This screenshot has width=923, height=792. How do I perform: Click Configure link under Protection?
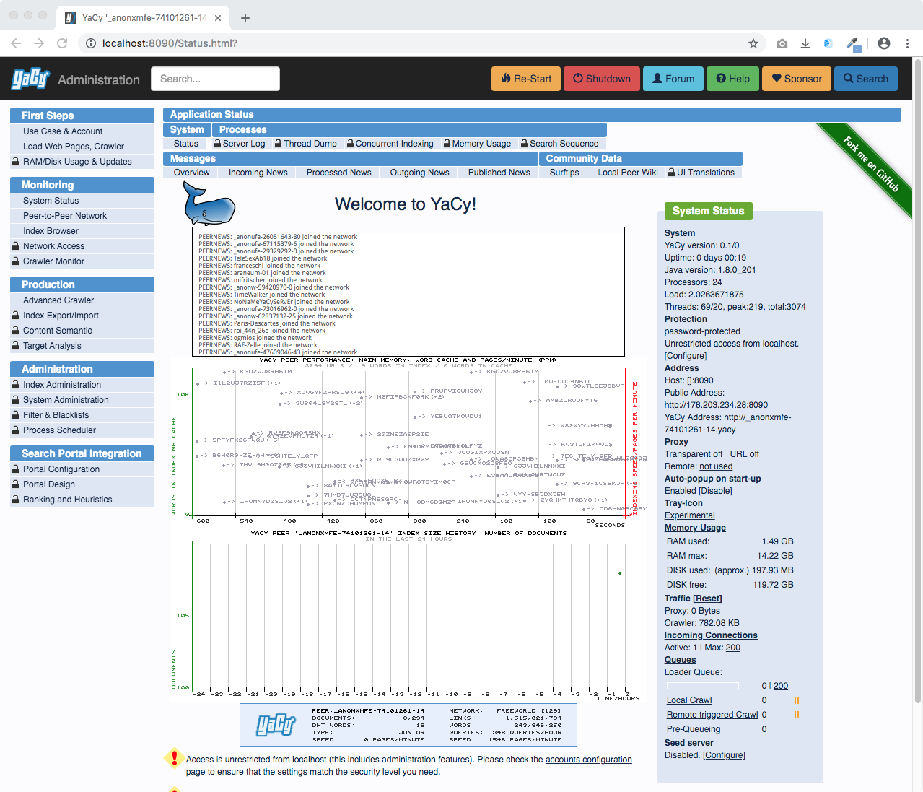[686, 356]
